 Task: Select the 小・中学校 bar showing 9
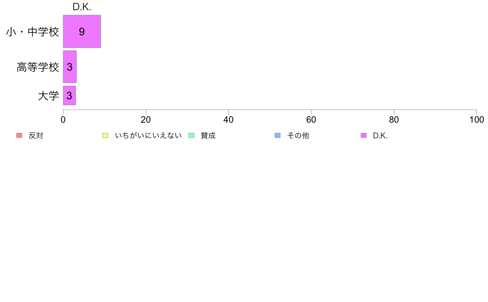pyautogui.click(x=82, y=32)
